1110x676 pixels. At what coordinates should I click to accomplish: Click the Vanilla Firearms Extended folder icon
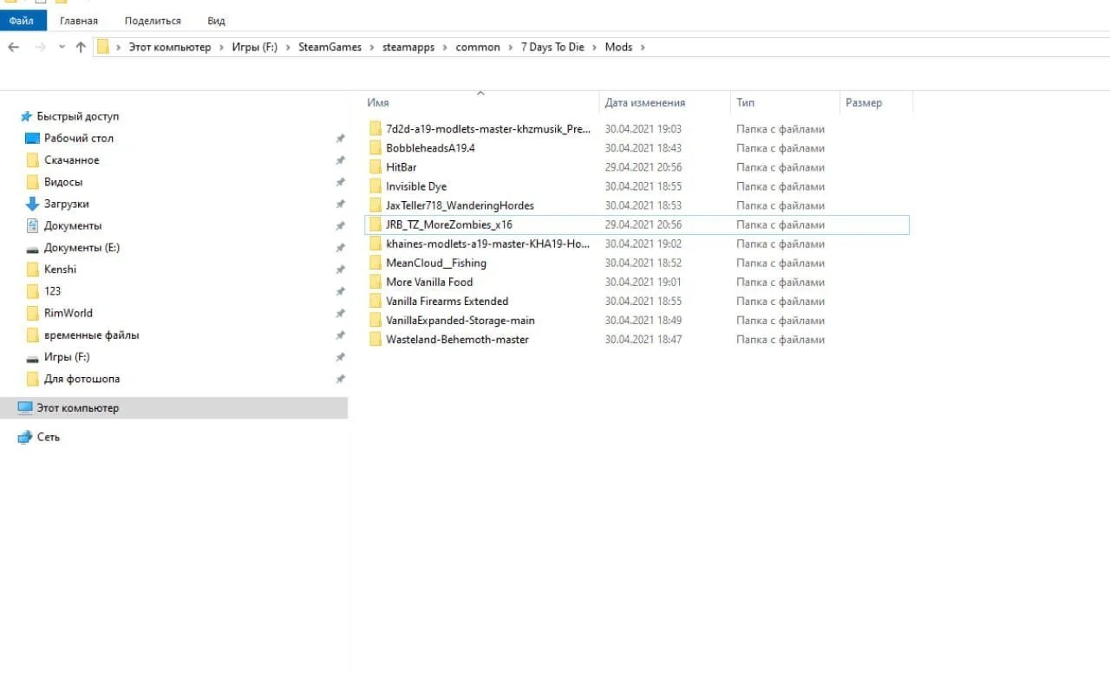[375, 301]
